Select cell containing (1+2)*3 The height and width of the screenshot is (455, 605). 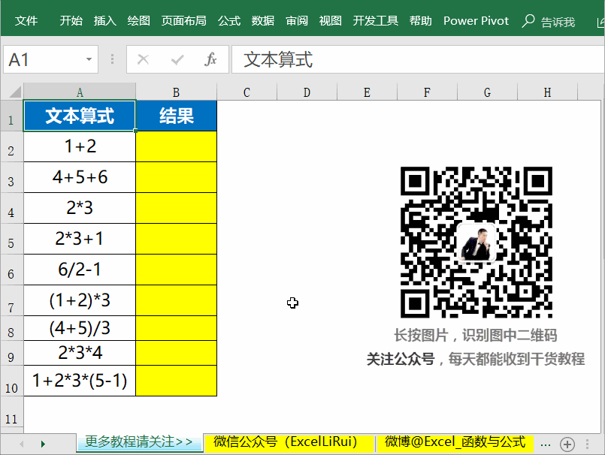tap(80, 301)
